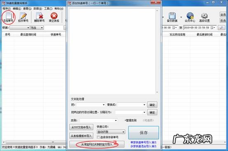Close the 添加快递单号 dialog
The height and width of the screenshot is (151, 228).
click(156, 2)
